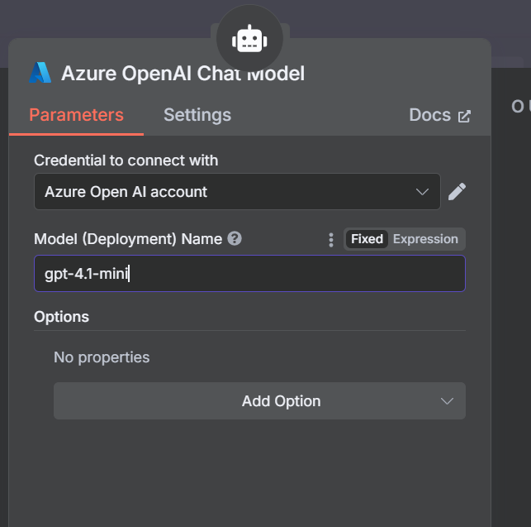
Task: Switch to Expression mode
Action: click(425, 239)
